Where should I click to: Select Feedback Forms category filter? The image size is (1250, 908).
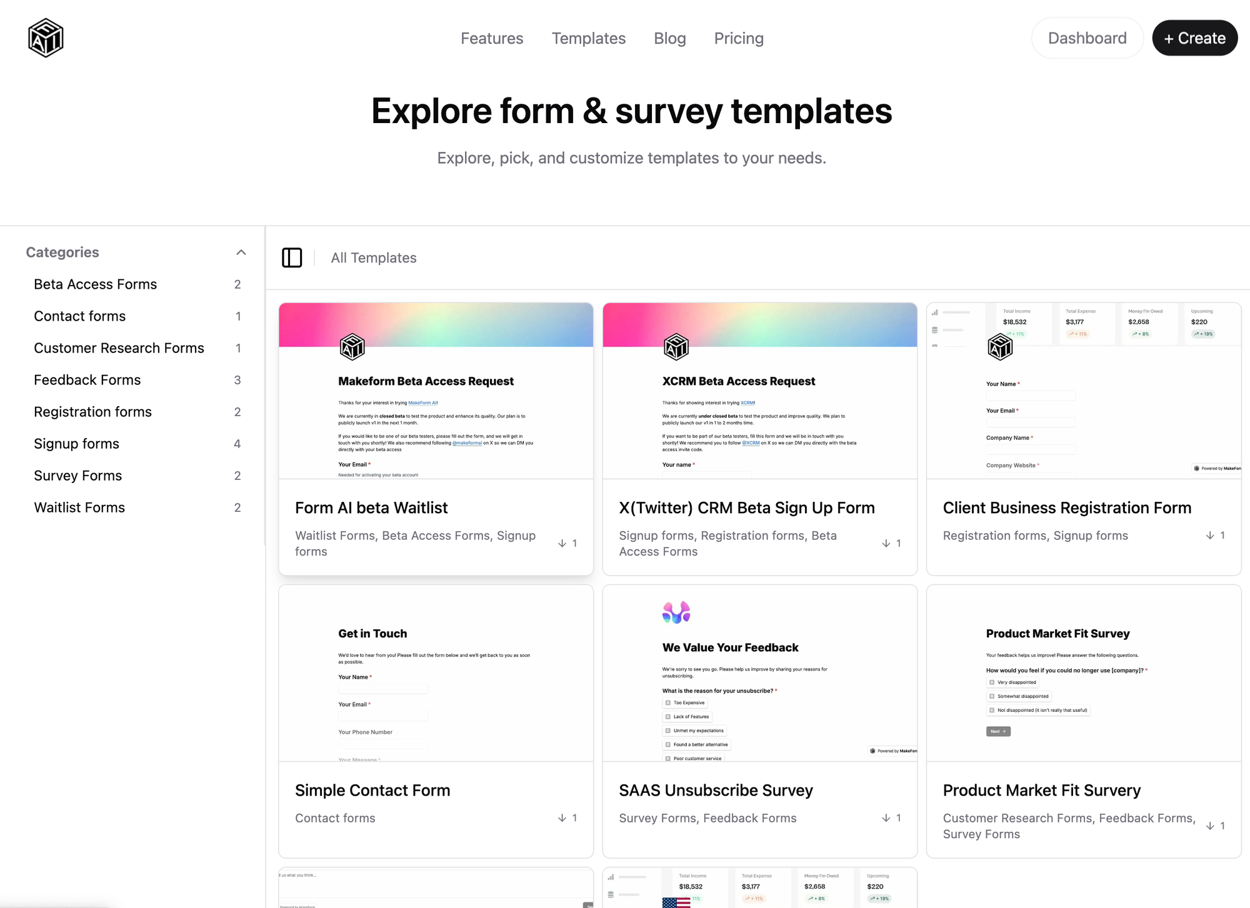pos(86,379)
